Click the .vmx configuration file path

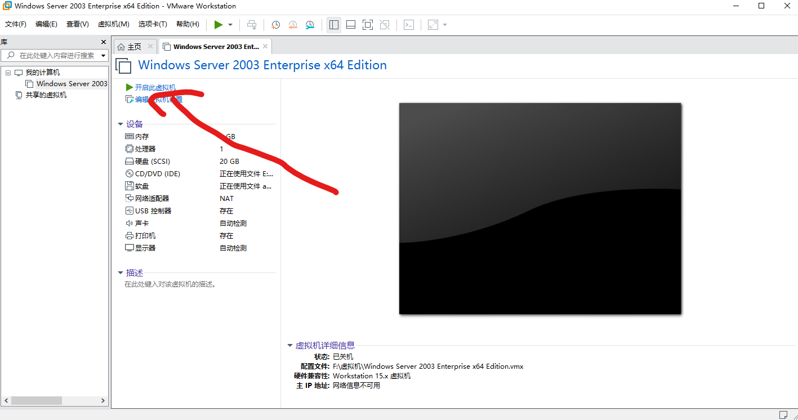click(428, 367)
